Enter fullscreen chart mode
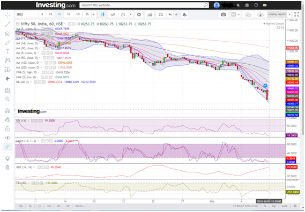The width and height of the screenshot is (305, 212). pos(296,14)
